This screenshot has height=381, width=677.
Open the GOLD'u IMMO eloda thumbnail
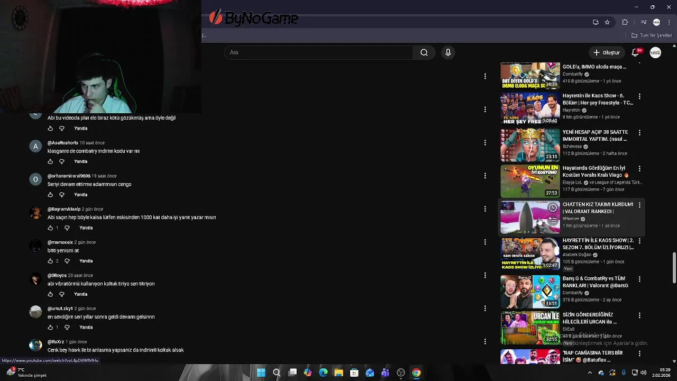(530, 76)
